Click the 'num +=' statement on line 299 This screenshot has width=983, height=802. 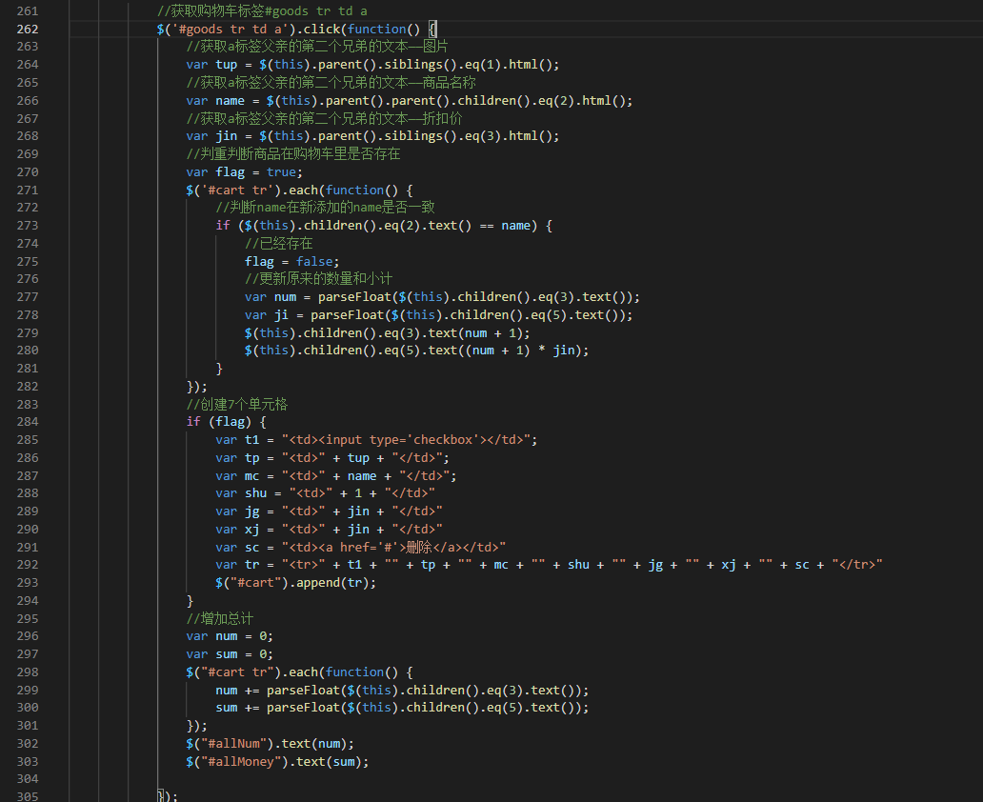pos(402,691)
